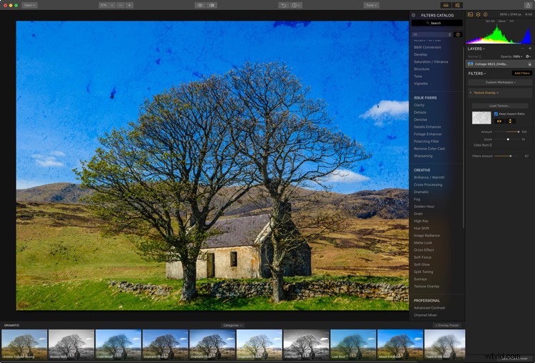The image size is (535, 363).
Task: Click the Add Filters button
Action: pos(521,73)
